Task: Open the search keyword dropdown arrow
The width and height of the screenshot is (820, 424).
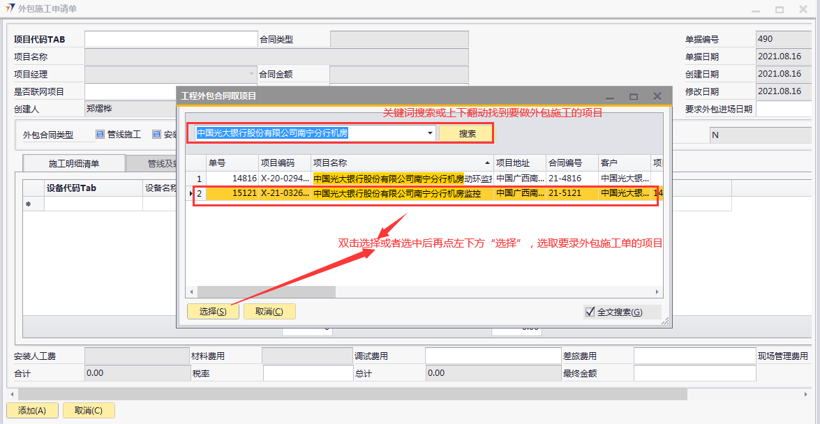Action: (x=430, y=132)
